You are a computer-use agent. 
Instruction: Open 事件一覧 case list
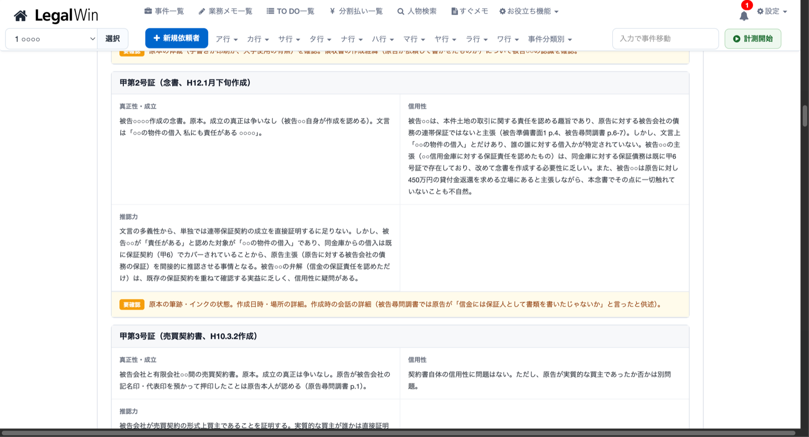click(x=164, y=11)
